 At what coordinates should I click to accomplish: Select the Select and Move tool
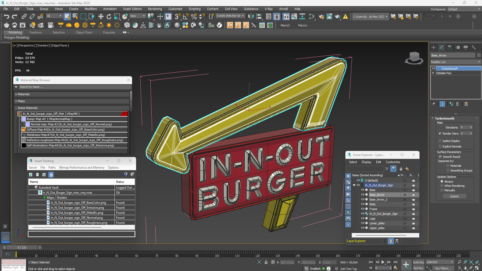point(101,17)
